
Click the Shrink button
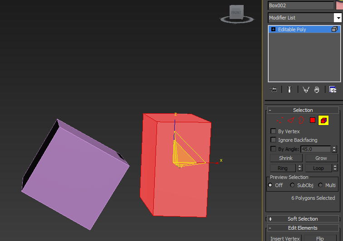point(286,158)
